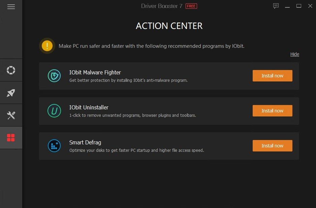The image size is (316, 208).
Task: Maximize the Driver Booster window
Action: pyautogui.click(x=299, y=6)
